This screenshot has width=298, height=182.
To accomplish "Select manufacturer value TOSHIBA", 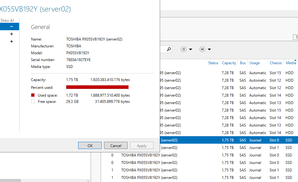I will tap(73, 46).
